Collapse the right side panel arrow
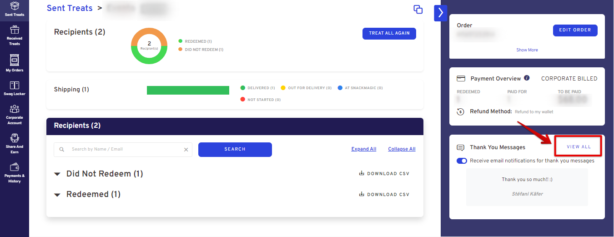614x237 pixels. tap(440, 13)
